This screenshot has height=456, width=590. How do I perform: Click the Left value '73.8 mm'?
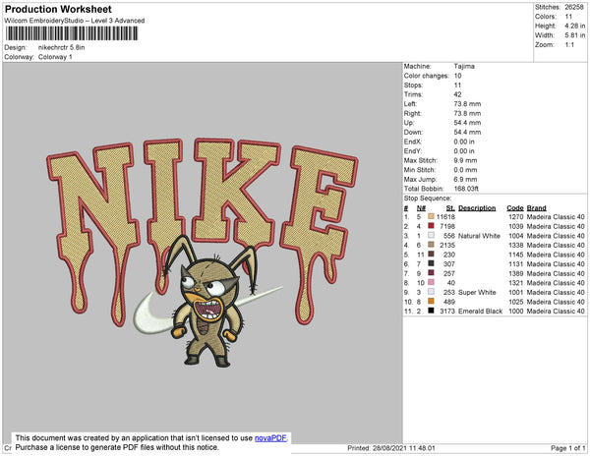click(x=467, y=104)
